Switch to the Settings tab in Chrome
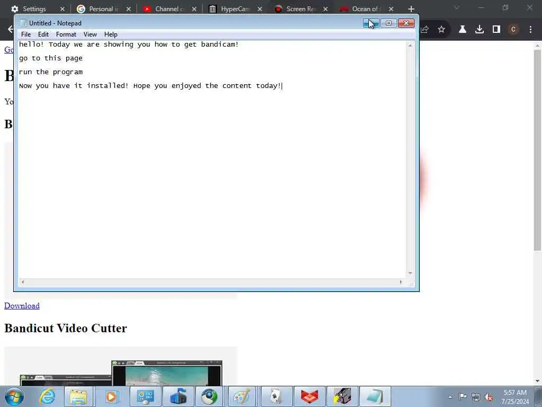 [34, 9]
